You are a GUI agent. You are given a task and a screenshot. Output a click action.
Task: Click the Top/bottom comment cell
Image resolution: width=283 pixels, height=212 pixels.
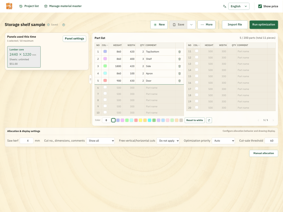pyautogui.click(x=160, y=52)
